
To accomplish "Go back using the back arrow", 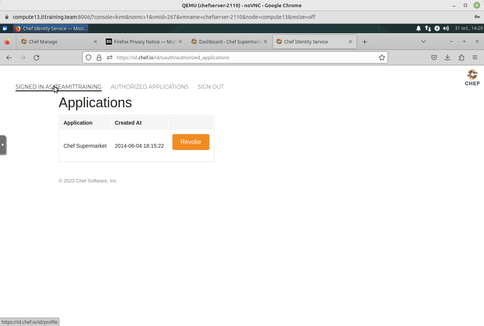I will point(9,57).
